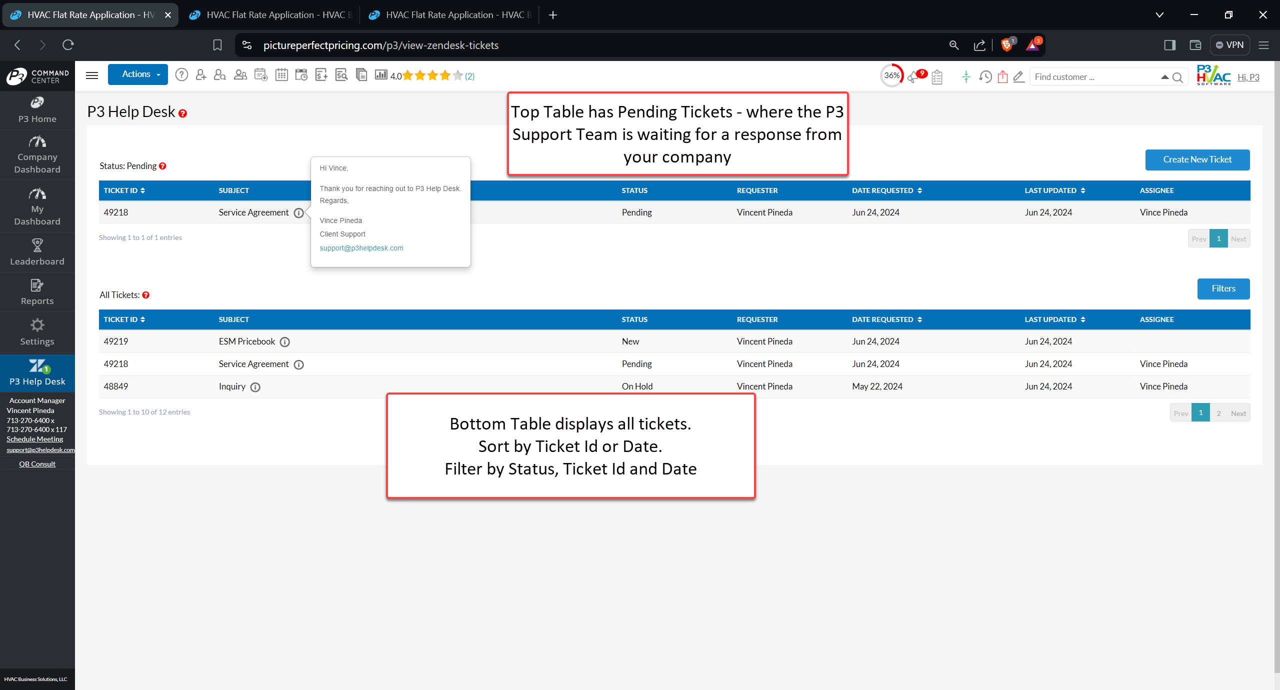Click page 1 in pending table pagination
The width and height of the screenshot is (1280, 690).
(x=1218, y=238)
